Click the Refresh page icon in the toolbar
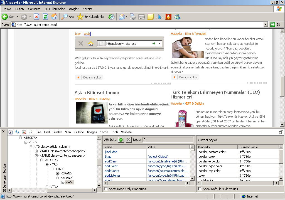 click(45, 17)
